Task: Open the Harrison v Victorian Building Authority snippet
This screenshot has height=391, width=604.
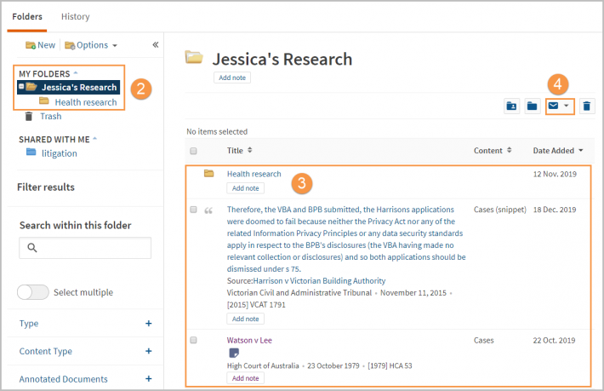Action: tap(346, 239)
